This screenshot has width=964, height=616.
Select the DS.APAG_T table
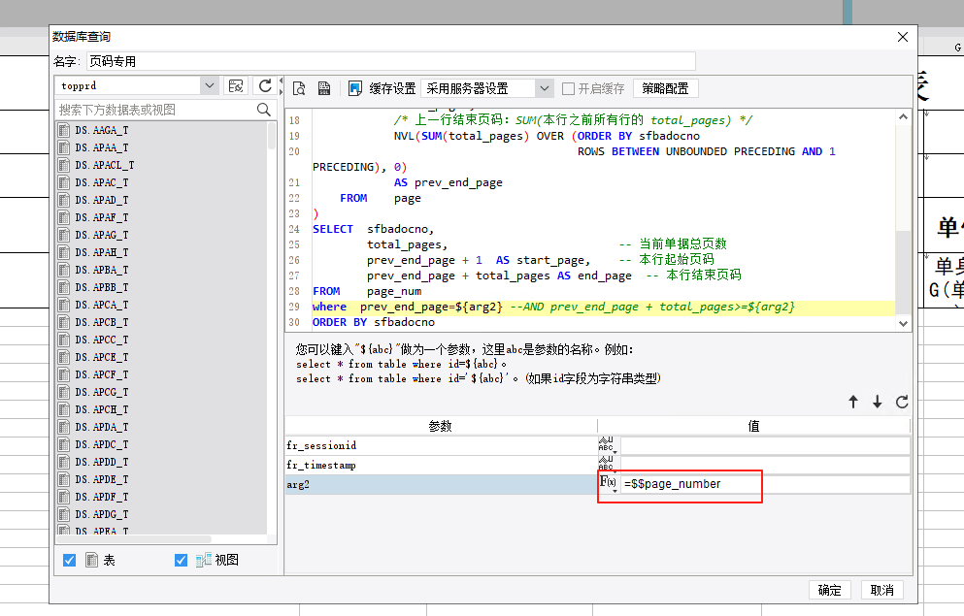click(x=101, y=235)
